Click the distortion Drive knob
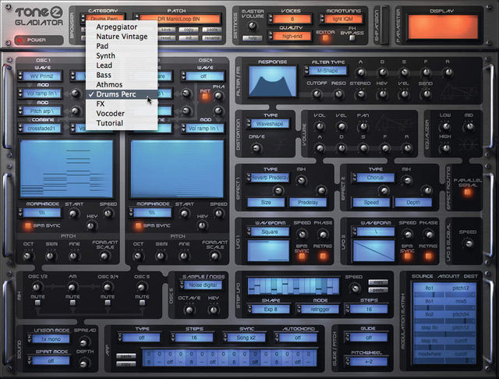 257,148
